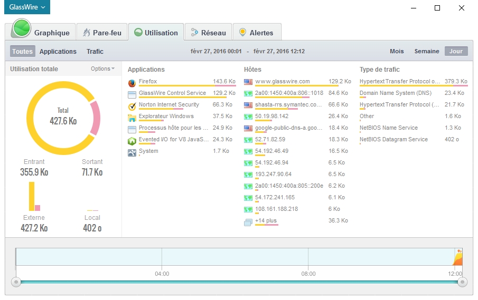The height and width of the screenshot is (300, 478).
Task: Click the Processus hôte window icon
Action: click(x=132, y=130)
